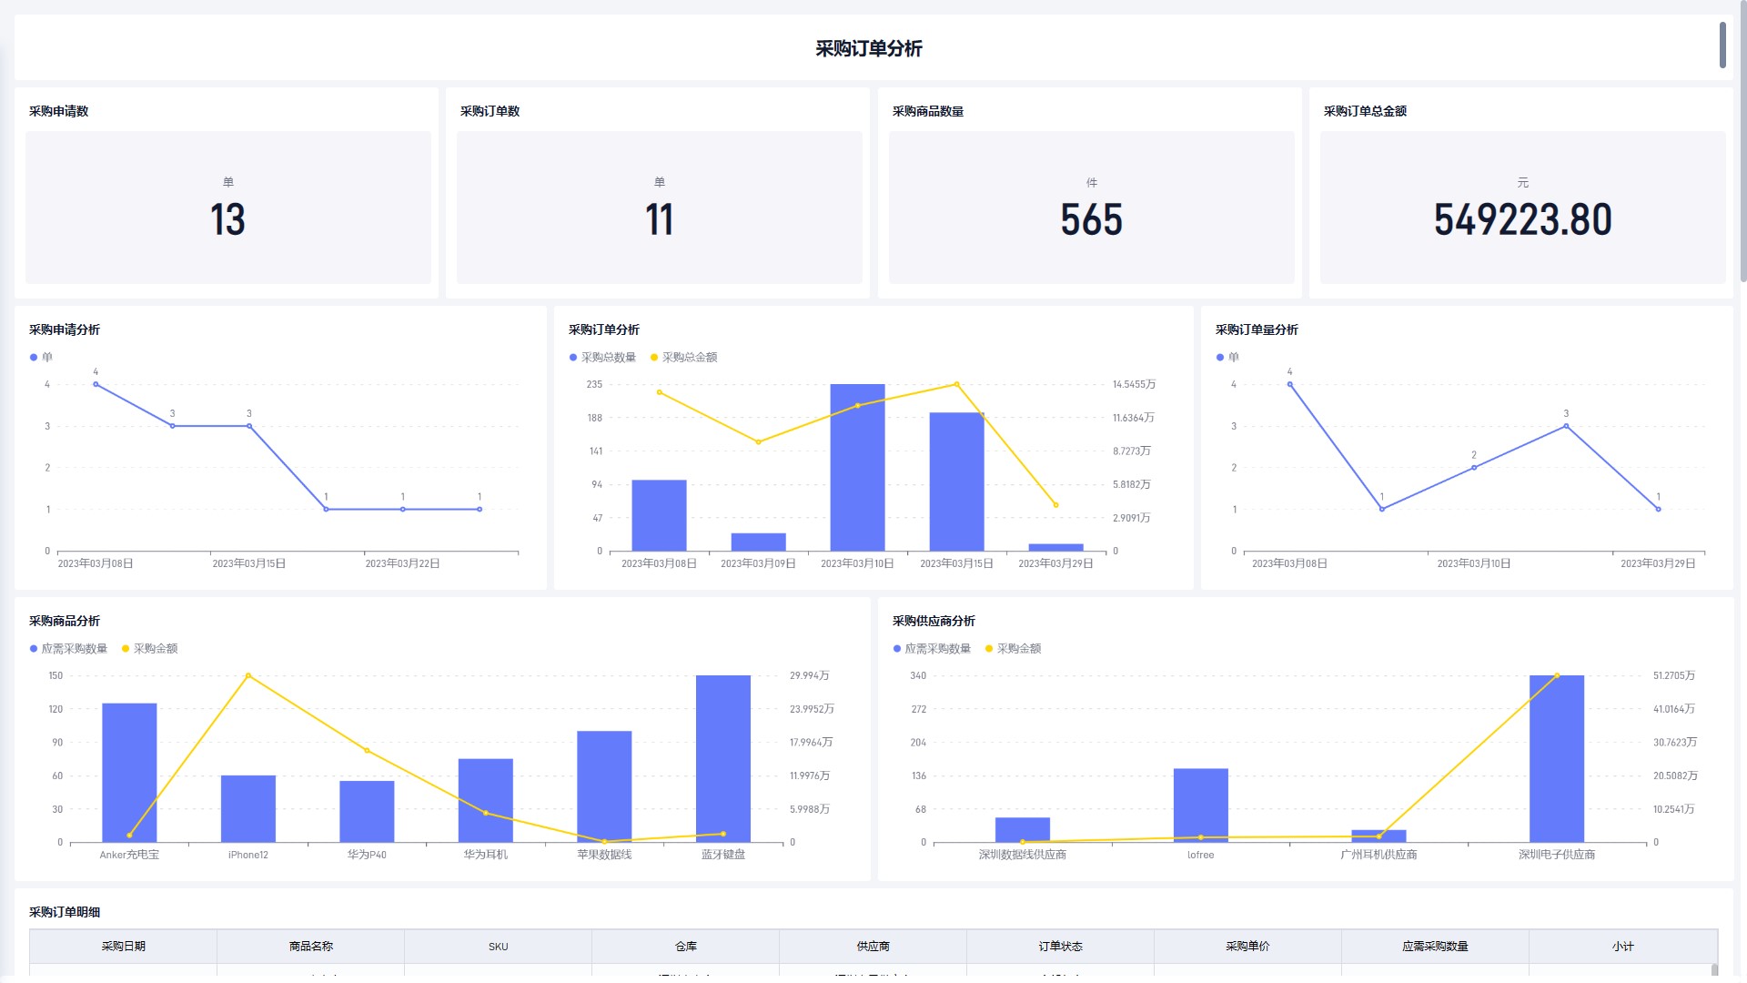Click the 采购供应商分析 chart title
The width and height of the screenshot is (1747, 983).
click(x=934, y=621)
